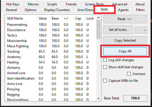Select the Tactics skill row

point(51,35)
